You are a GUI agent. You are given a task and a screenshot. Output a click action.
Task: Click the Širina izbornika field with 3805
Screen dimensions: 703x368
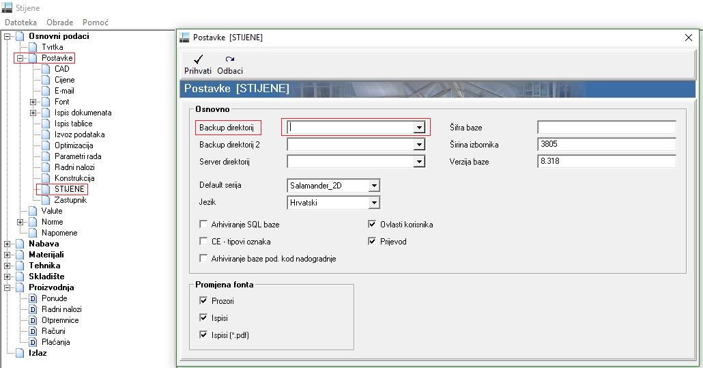[607, 144]
